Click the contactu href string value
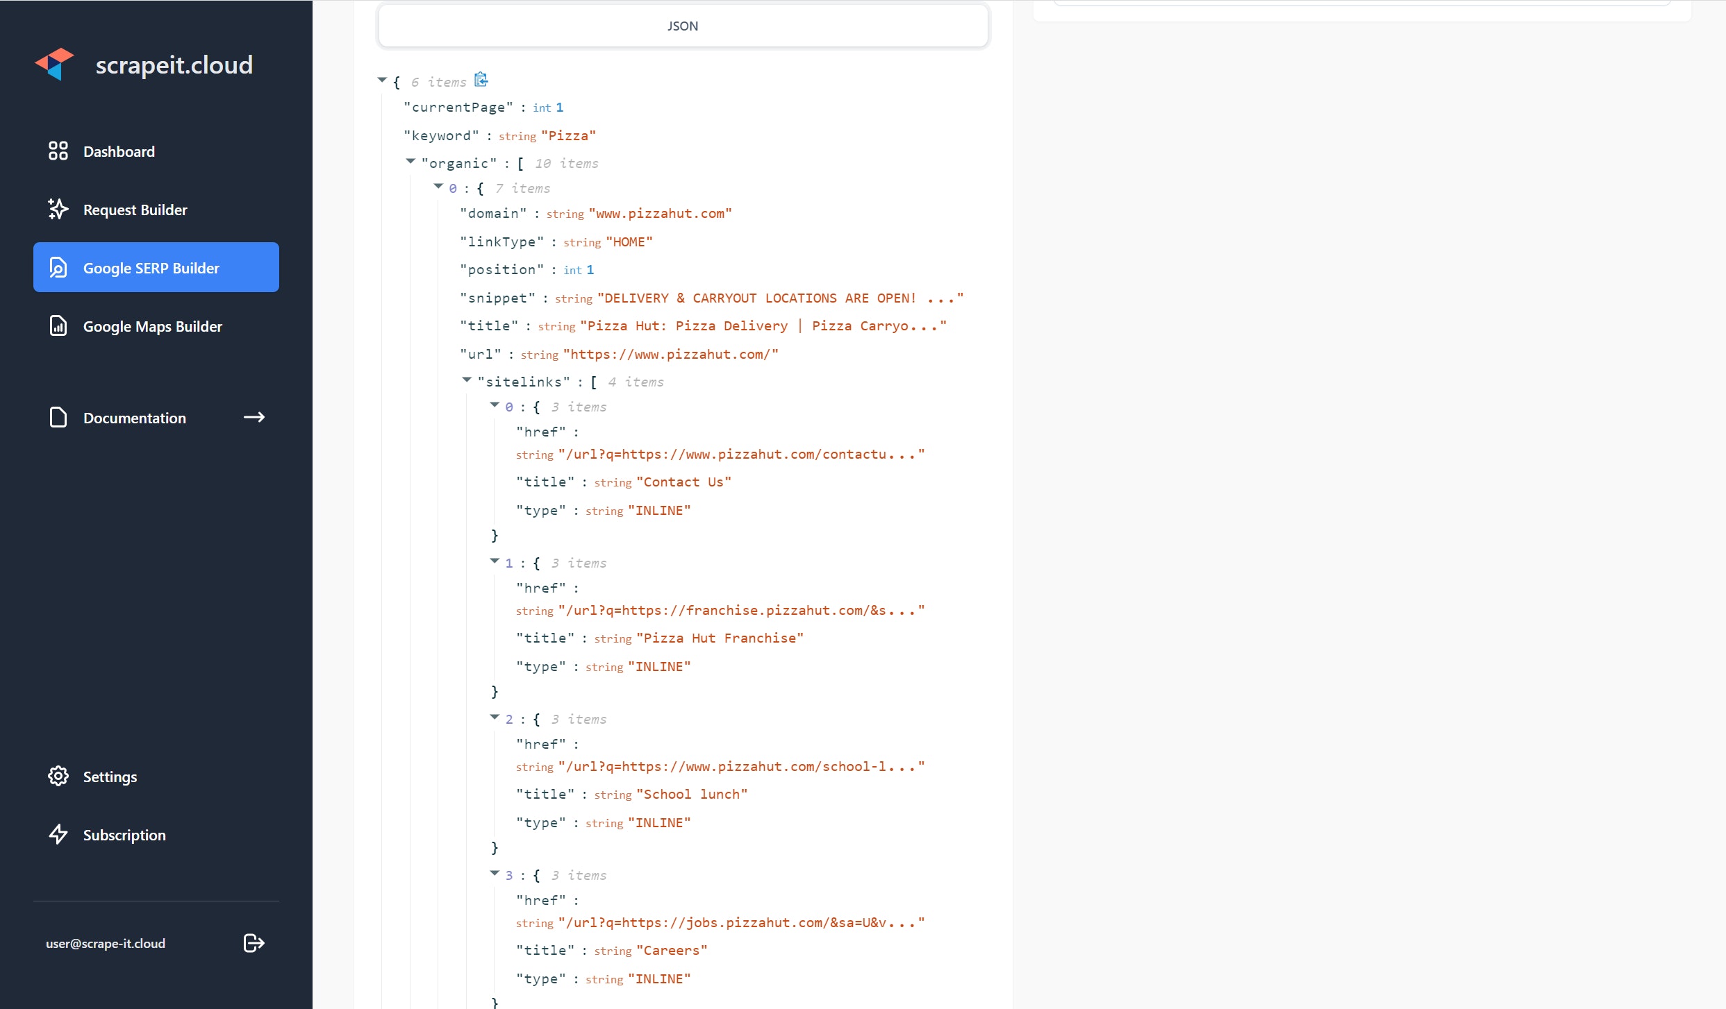This screenshot has height=1009, width=1726. 742,454
